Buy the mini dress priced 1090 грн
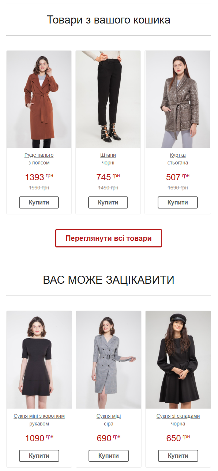 pos(39,456)
